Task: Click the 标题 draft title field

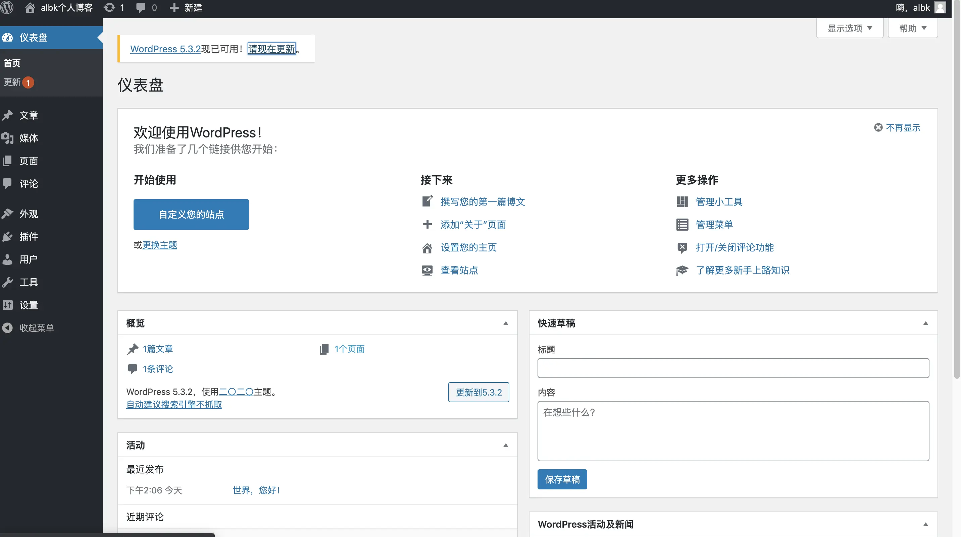Action: click(x=733, y=368)
